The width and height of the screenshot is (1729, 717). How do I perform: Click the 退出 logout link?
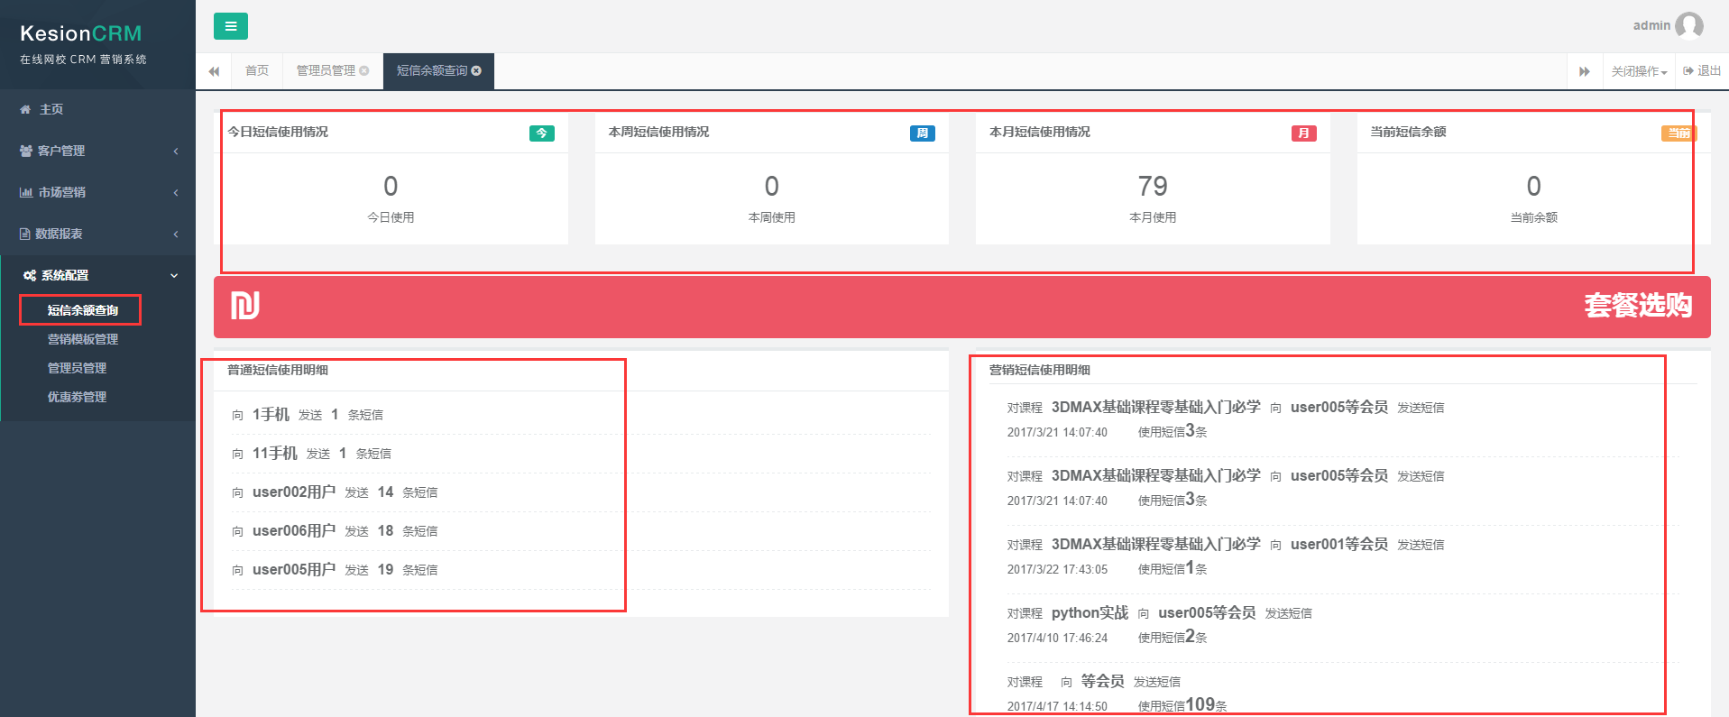pos(1702,70)
